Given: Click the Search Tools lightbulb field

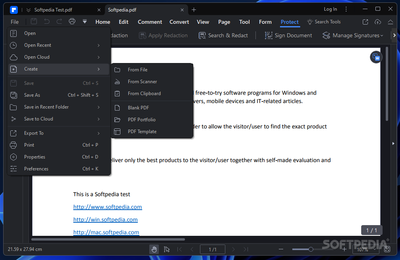Looking at the screenshot, I should click(x=324, y=22).
